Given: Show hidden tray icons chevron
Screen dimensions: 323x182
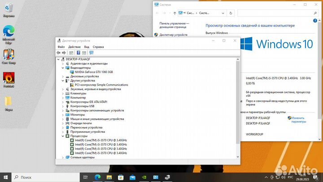Looking at the screenshot, I should pyautogui.click(x=266, y=177).
